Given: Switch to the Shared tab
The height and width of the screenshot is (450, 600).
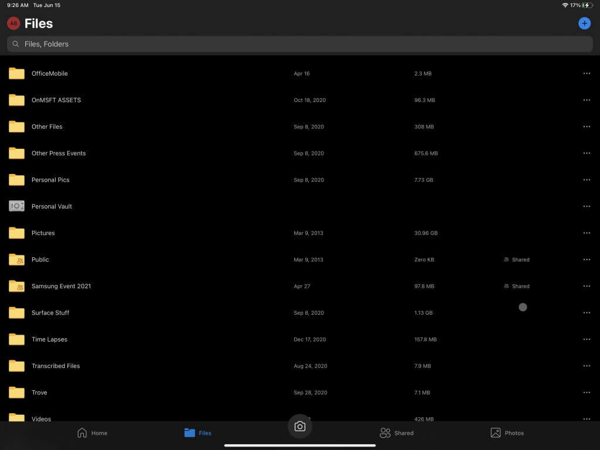Looking at the screenshot, I should click(x=397, y=433).
